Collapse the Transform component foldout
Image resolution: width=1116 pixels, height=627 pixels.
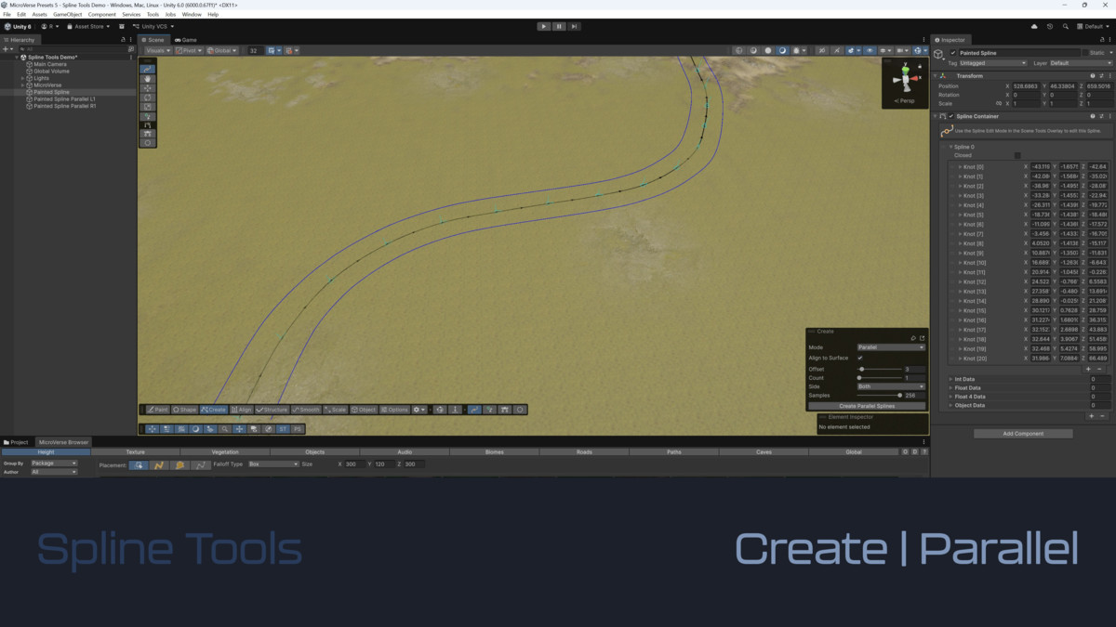coord(935,76)
